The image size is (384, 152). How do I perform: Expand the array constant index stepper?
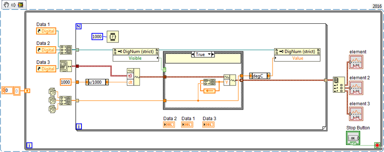[x=3, y=90]
